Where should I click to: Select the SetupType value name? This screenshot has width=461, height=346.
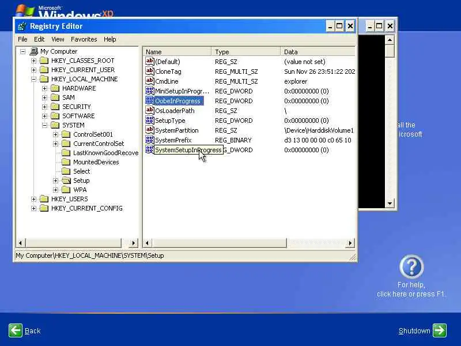(170, 121)
